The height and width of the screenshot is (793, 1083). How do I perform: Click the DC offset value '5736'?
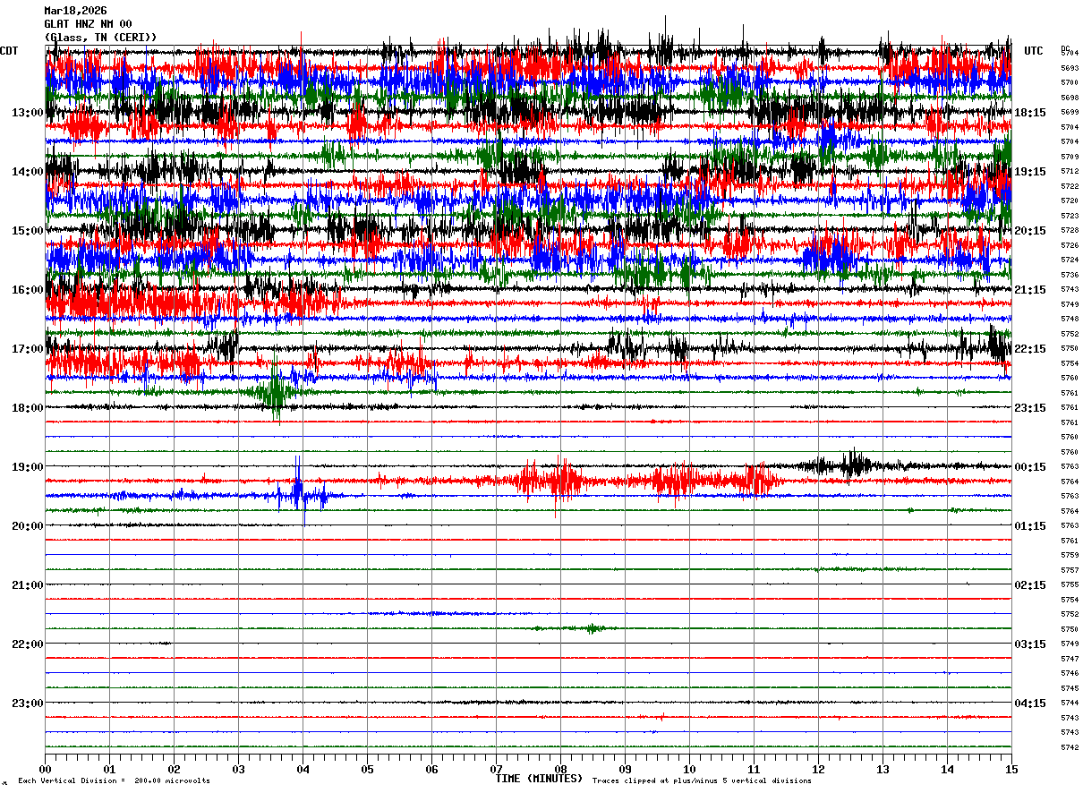1070,275
